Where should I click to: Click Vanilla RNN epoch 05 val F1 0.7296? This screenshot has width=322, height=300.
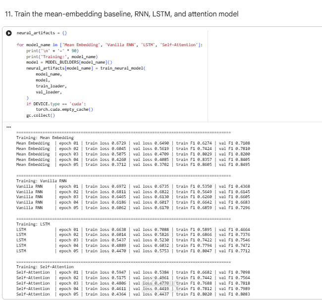click(234, 208)
